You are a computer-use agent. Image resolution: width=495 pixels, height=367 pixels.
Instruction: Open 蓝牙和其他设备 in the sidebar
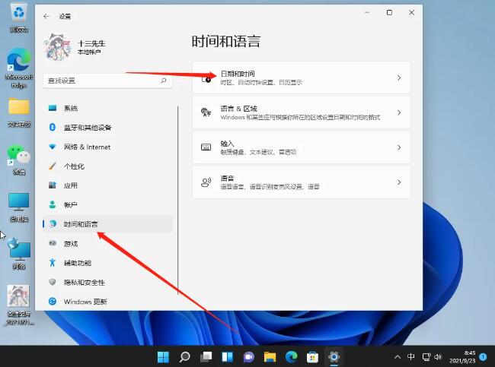107,127
